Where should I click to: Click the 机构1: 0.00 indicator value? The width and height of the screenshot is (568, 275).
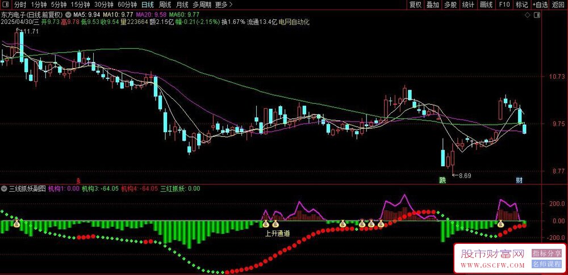pos(64,188)
